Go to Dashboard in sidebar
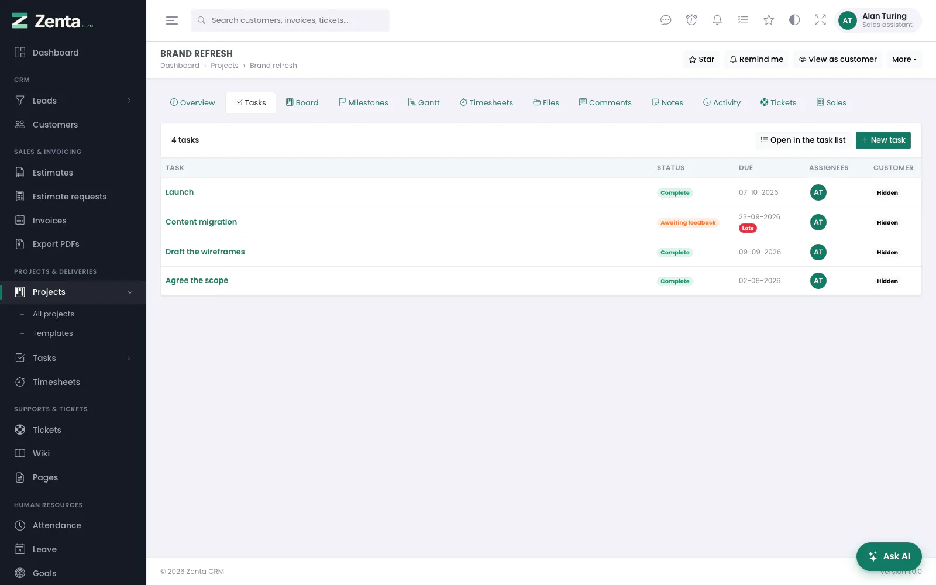The height and width of the screenshot is (585, 936). click(x=73, y=53)
